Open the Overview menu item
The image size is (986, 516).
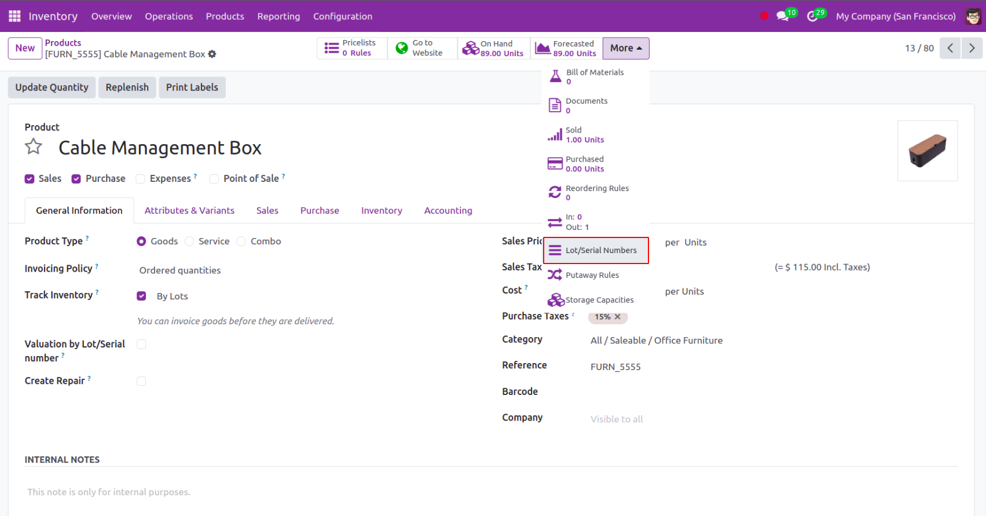point(112,16)
